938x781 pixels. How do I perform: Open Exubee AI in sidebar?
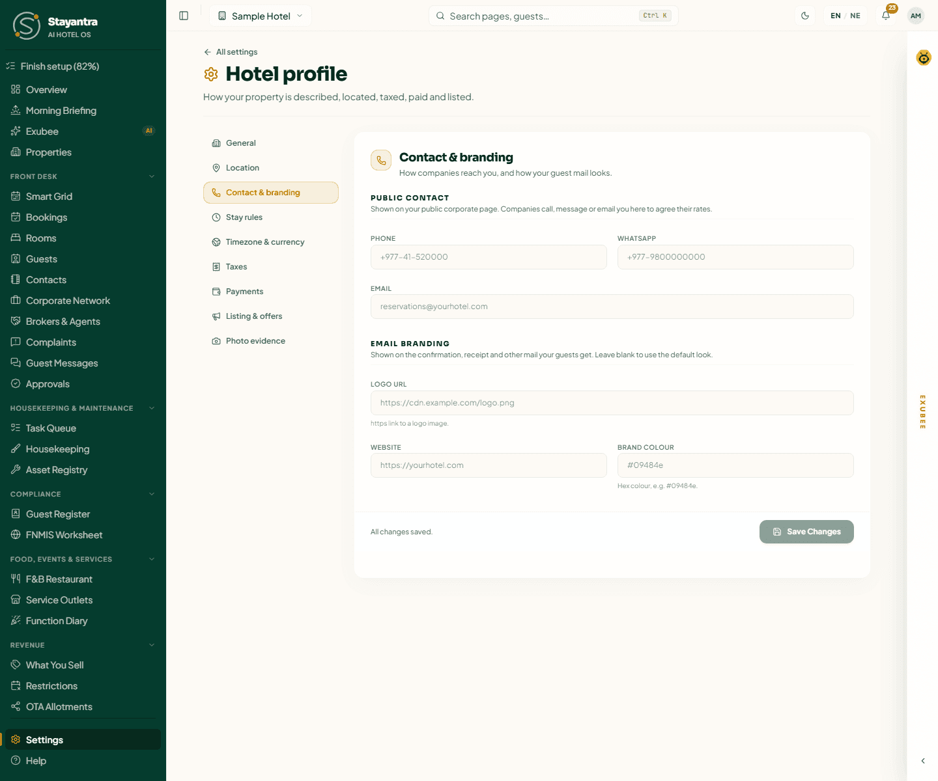click(x=83, y=131)
